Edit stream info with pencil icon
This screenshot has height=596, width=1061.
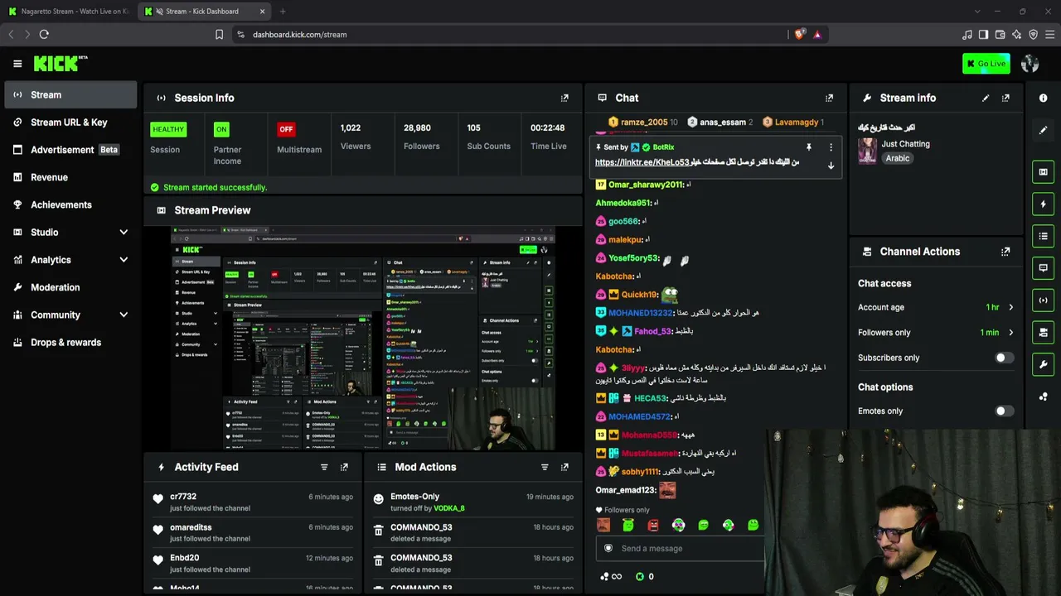click(x=986, y=98)
